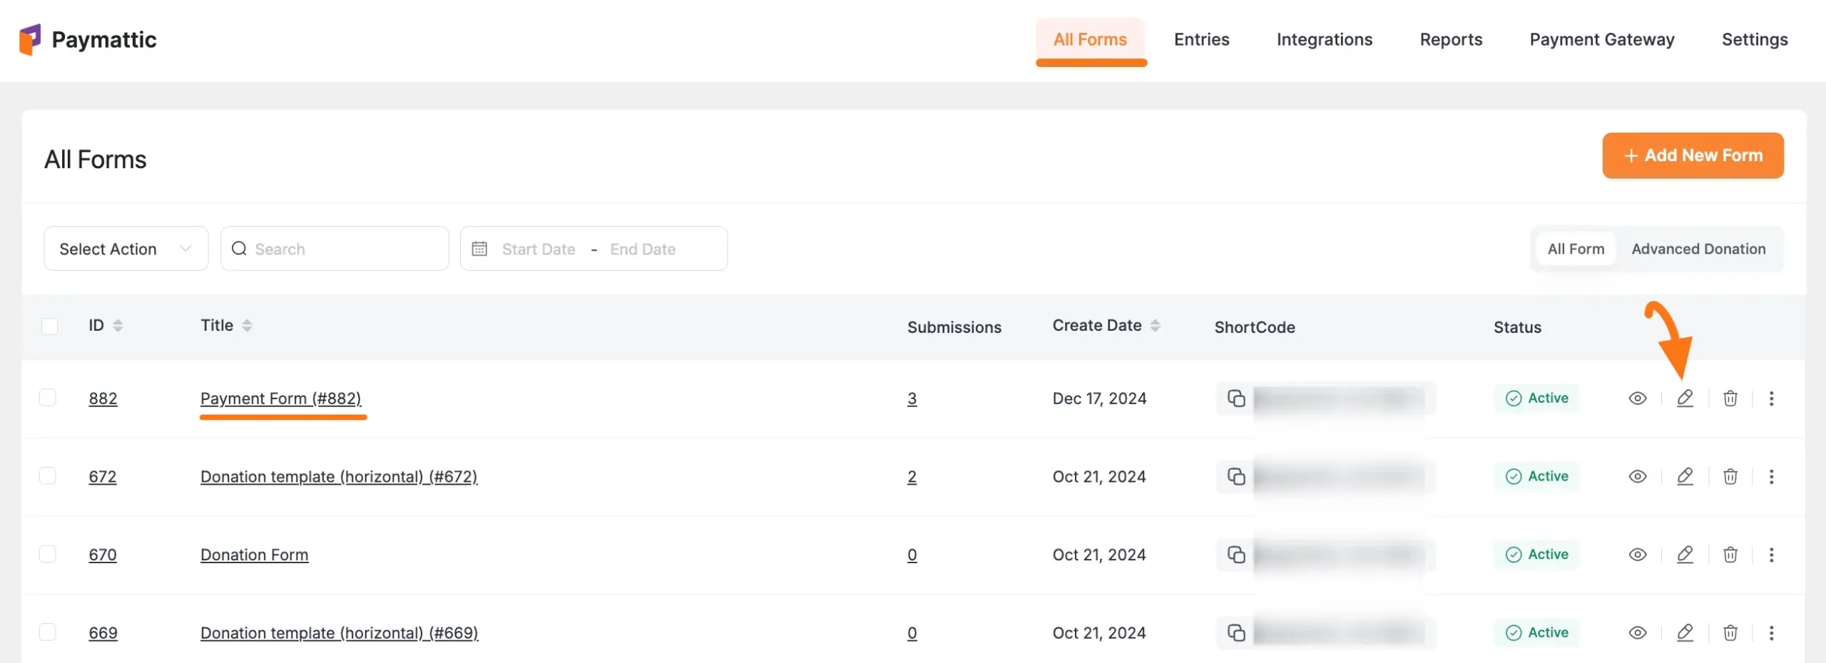This screenshot has width=1826, height=663.
Task: Tick the checkbox beside Donation Form 670
Action: 48,552
